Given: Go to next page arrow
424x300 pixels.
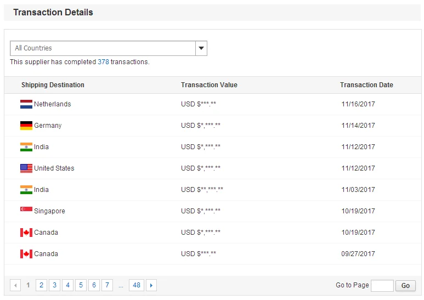Looking at the screenshot, I should pyautogui.click(x=151, y=285).
